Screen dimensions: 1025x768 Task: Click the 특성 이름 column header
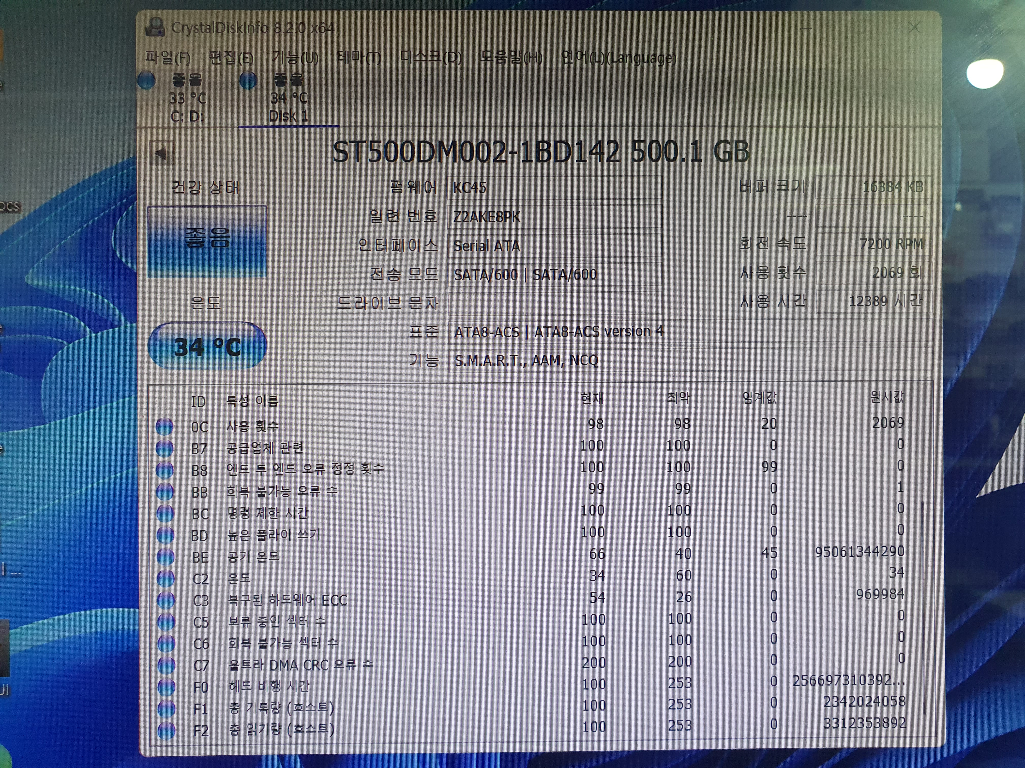pyautogui.click(x=252, y=401)
